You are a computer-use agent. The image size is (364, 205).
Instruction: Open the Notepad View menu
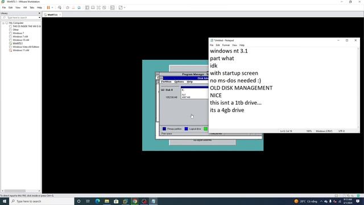235,45
